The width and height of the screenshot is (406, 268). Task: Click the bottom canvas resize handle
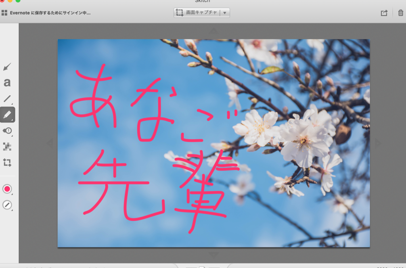click(x=214, y=255)
